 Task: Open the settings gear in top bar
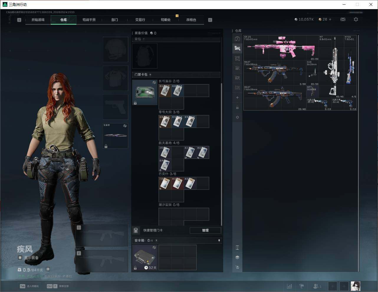pos(356,19)
